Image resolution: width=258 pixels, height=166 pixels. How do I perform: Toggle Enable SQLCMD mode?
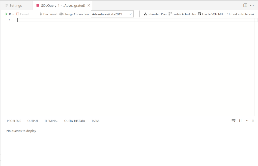(211, 14)
